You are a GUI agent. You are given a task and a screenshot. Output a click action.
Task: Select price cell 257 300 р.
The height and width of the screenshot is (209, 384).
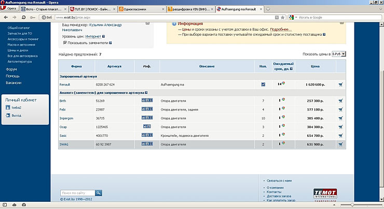[x=315, y=101]
